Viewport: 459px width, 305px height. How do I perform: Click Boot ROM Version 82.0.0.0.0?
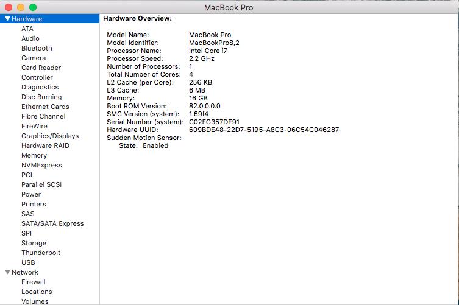(205, 106)
